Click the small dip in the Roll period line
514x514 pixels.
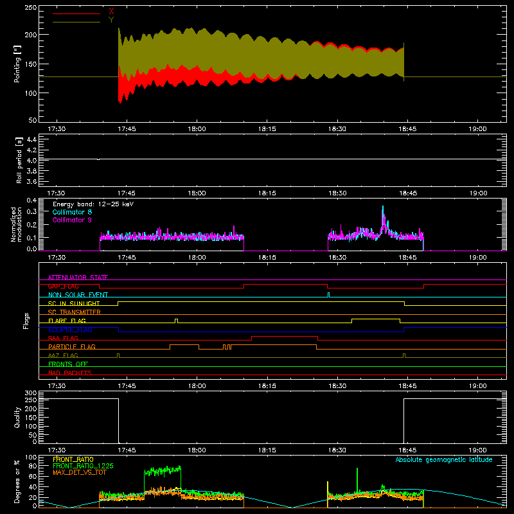click(x=98, y=159)
